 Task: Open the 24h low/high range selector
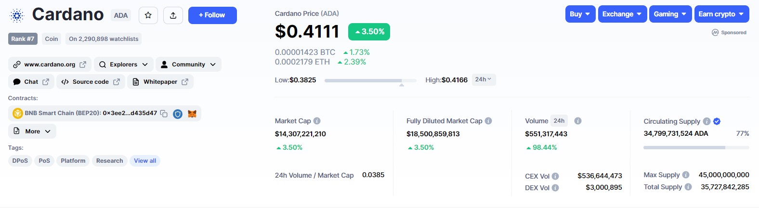483,79
